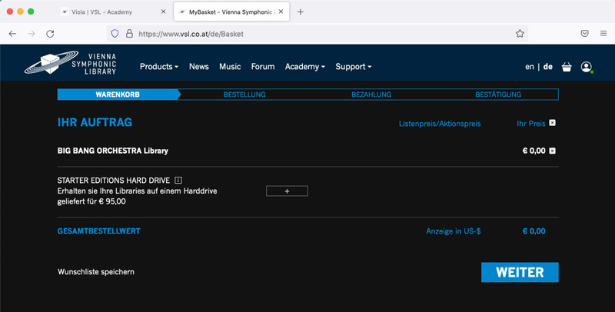Expand the Academy dropdown menu
Viewport: 615px width, 312px height.
304,67
